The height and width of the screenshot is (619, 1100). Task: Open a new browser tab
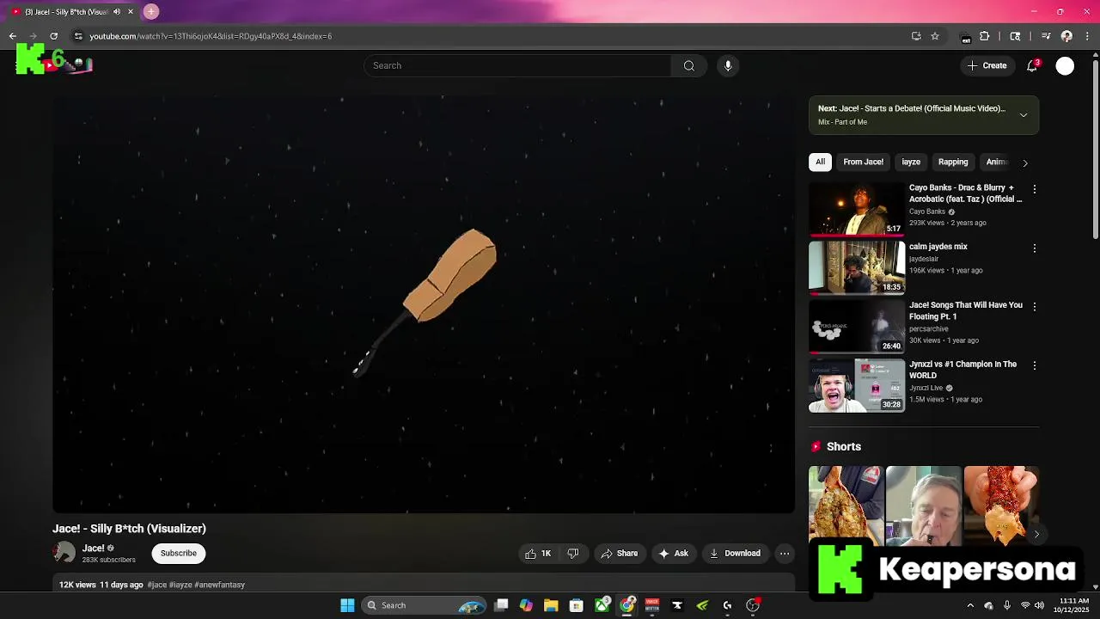click(x=151, y=11)
